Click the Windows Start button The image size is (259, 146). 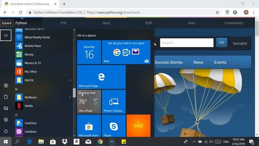[6, 142]
